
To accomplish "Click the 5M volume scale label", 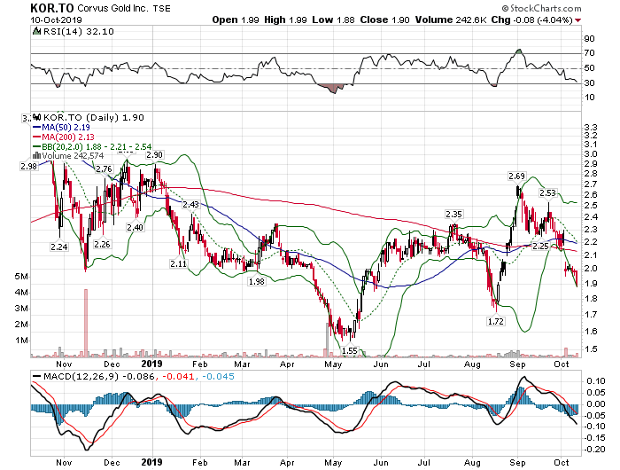I will point(22,276).
